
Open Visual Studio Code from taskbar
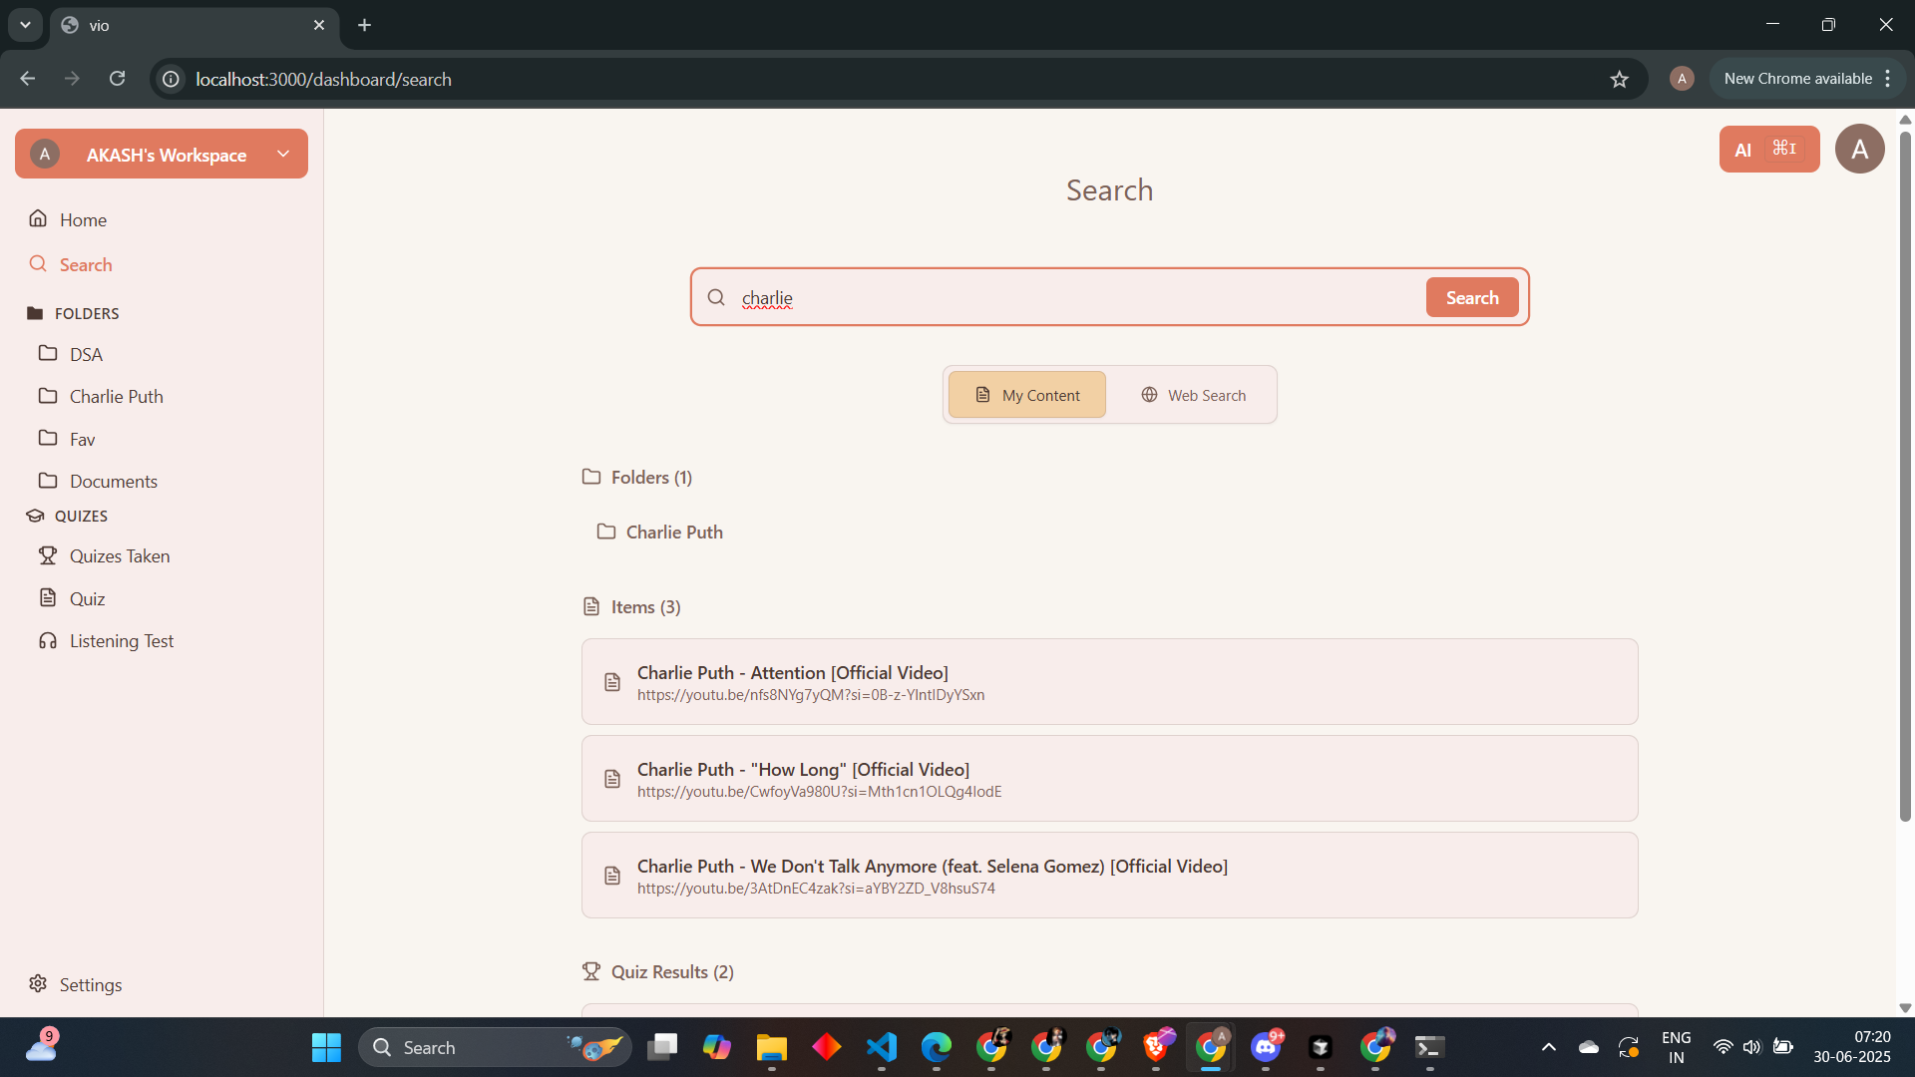[x=882, y=1047]
